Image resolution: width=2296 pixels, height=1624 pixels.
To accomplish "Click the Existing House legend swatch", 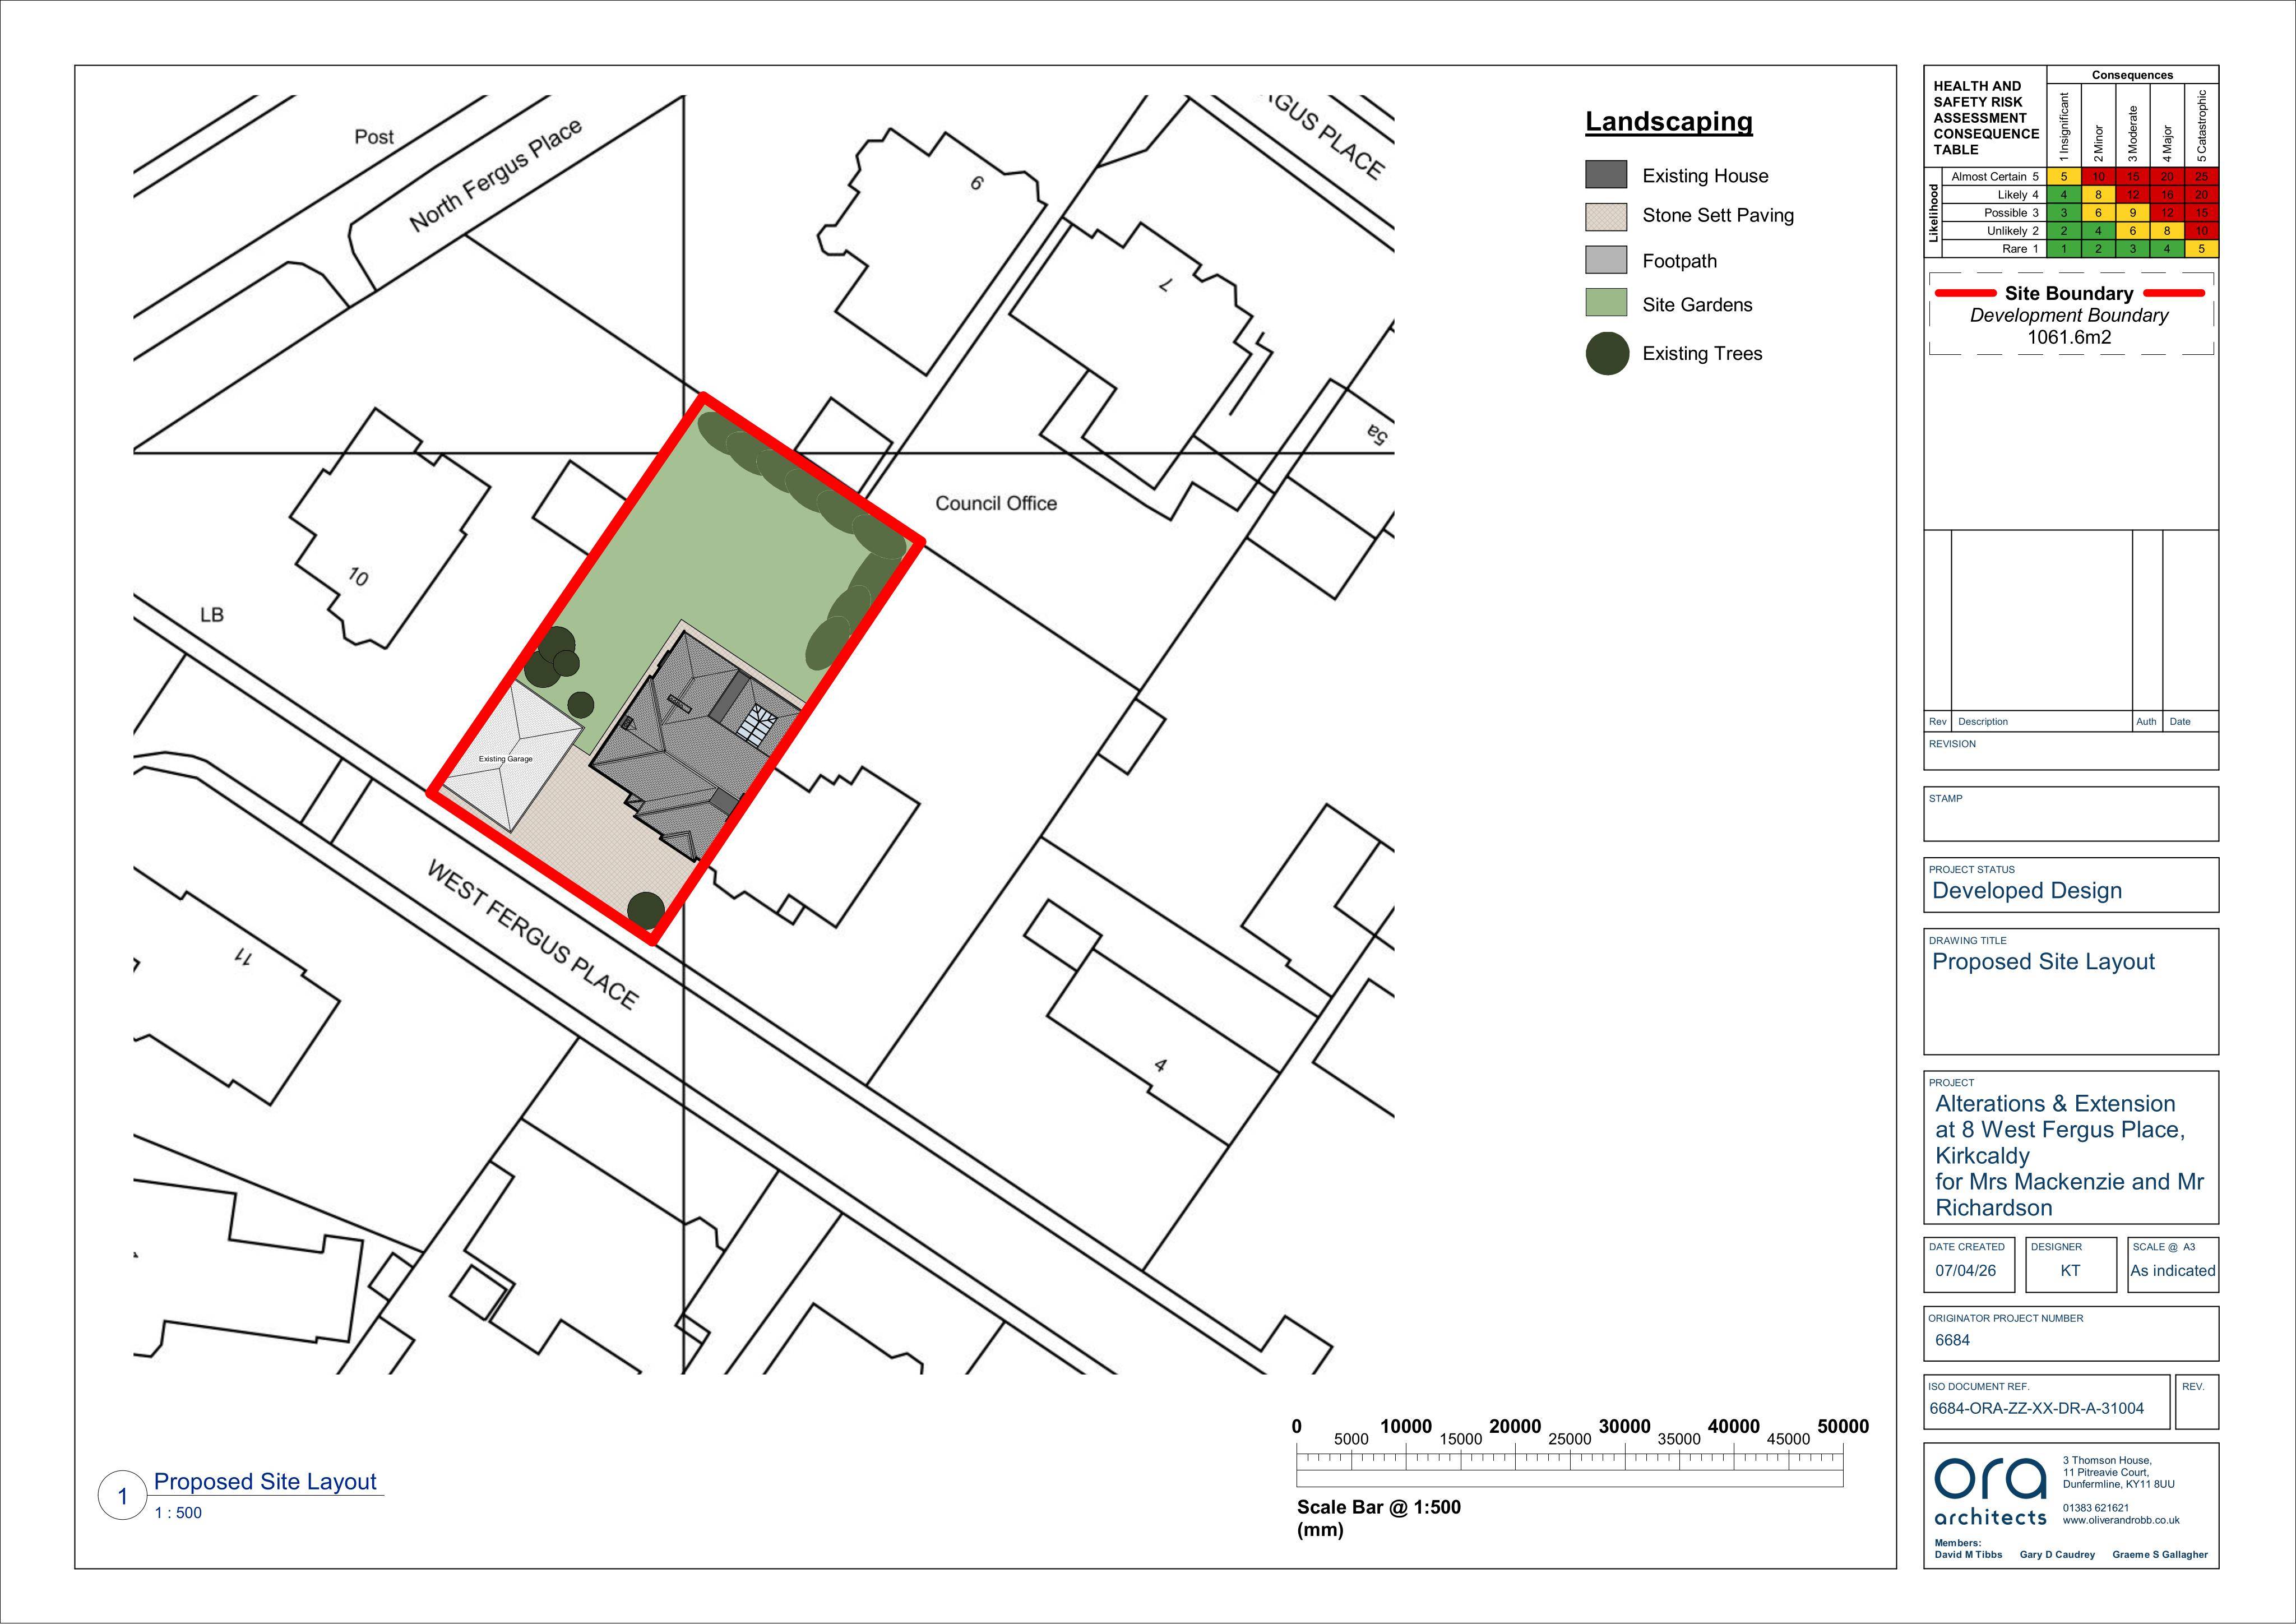I will [x=1606, y=175].
